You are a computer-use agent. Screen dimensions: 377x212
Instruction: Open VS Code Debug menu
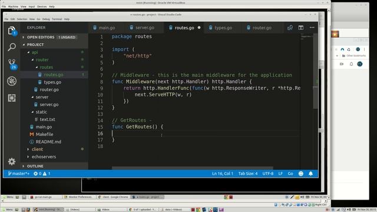tap(46, 19)
